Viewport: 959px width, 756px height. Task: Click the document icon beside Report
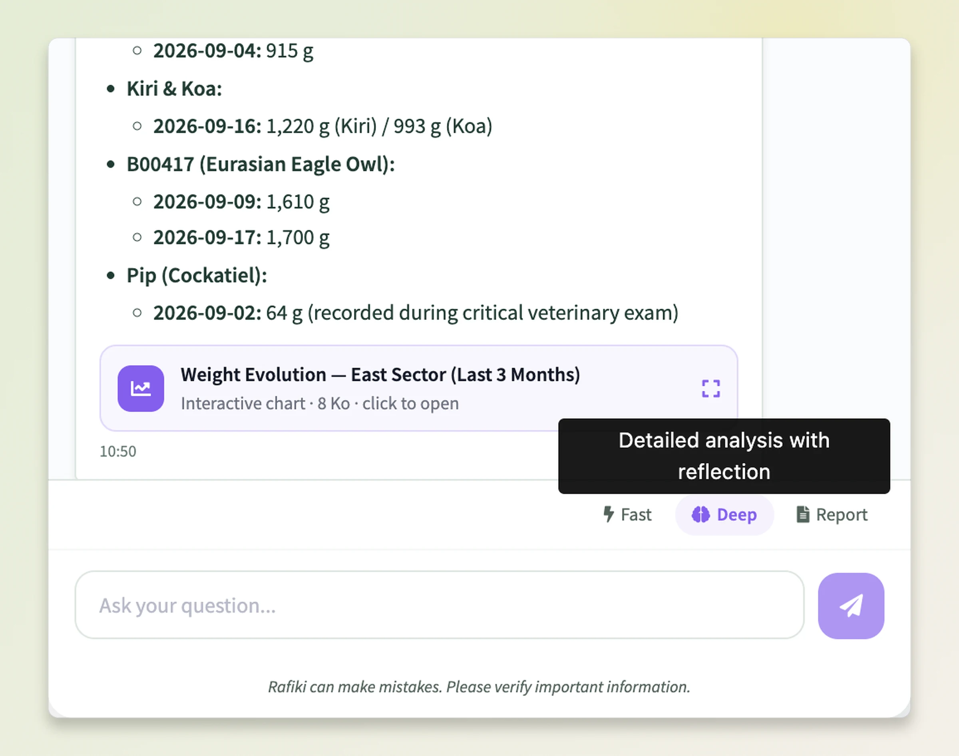point(803,514)
